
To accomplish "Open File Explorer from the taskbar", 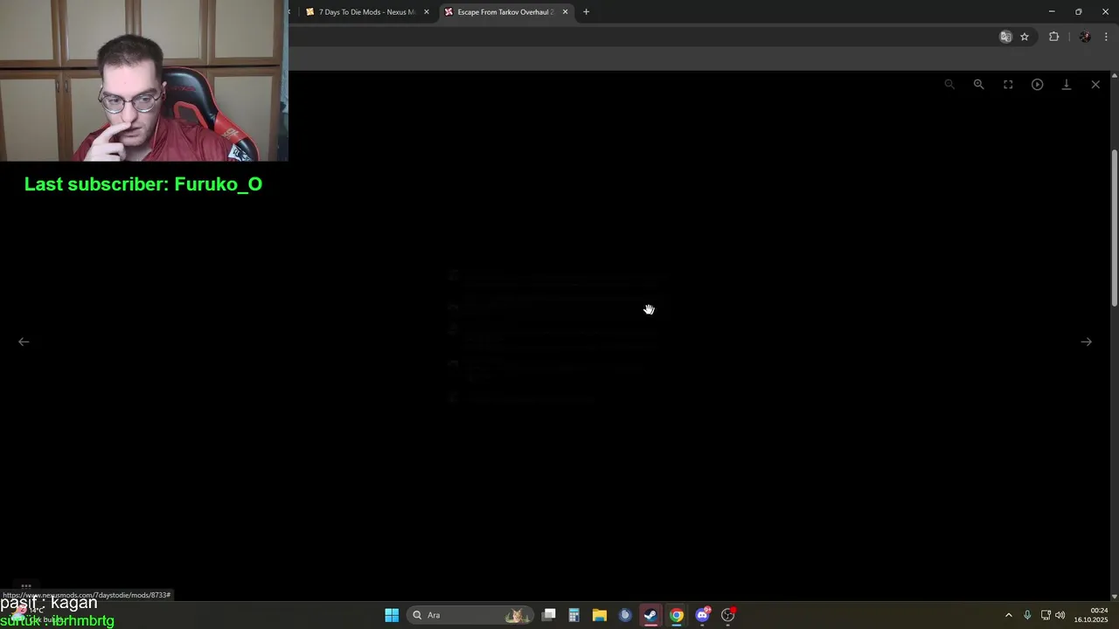I will click(x=599, y=615).
